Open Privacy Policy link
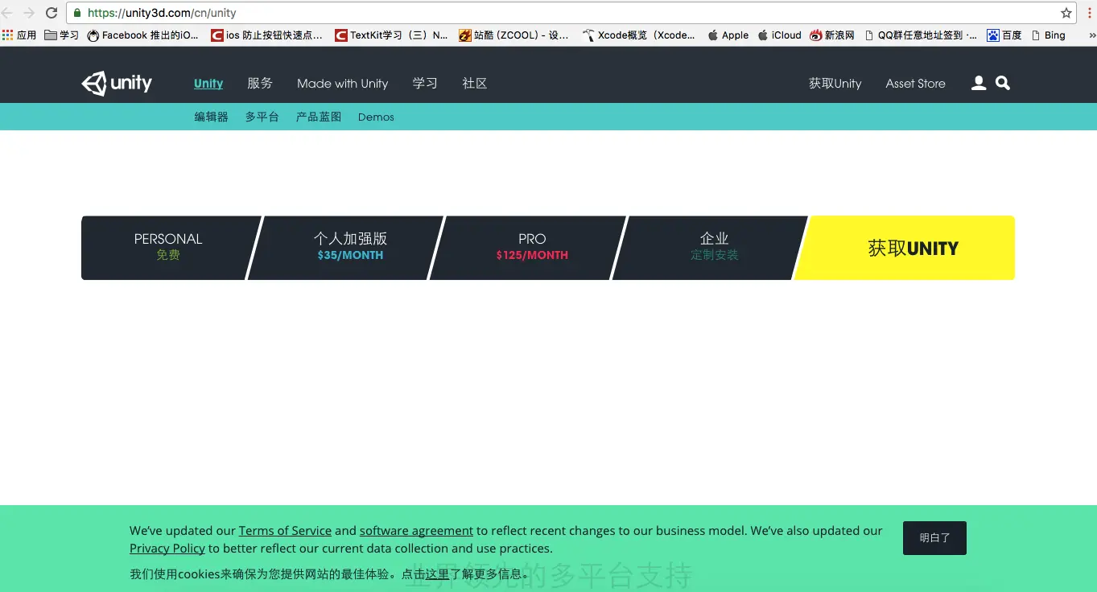This screenshot has height=592, width=1097. 167,549
